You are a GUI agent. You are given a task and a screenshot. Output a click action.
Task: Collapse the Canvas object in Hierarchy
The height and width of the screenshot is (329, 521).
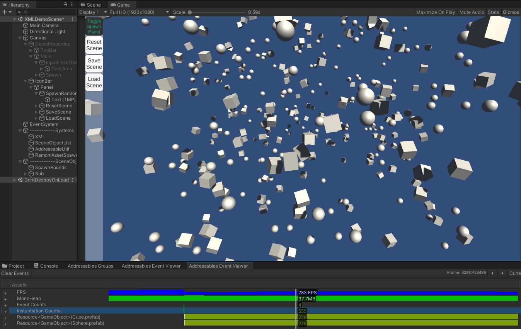click(20, 38)
